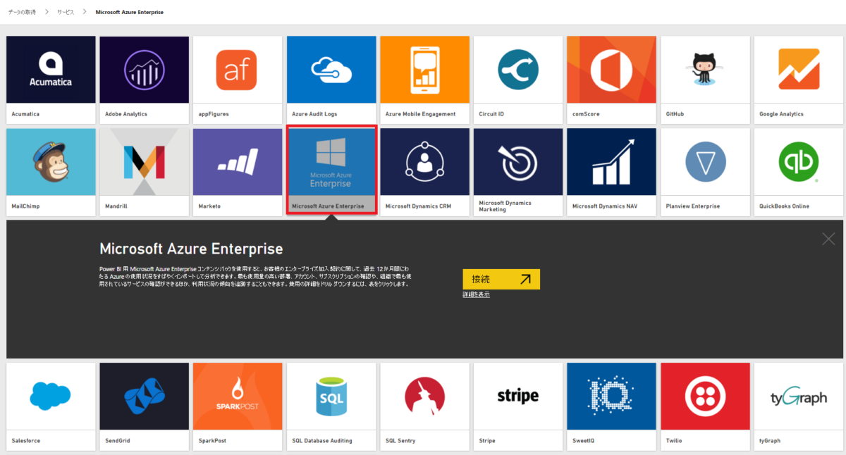Viewport: 846px width, 455px height.
Task: Select the Adobe Analytics tile icon
Action: [x=144, y=70]
